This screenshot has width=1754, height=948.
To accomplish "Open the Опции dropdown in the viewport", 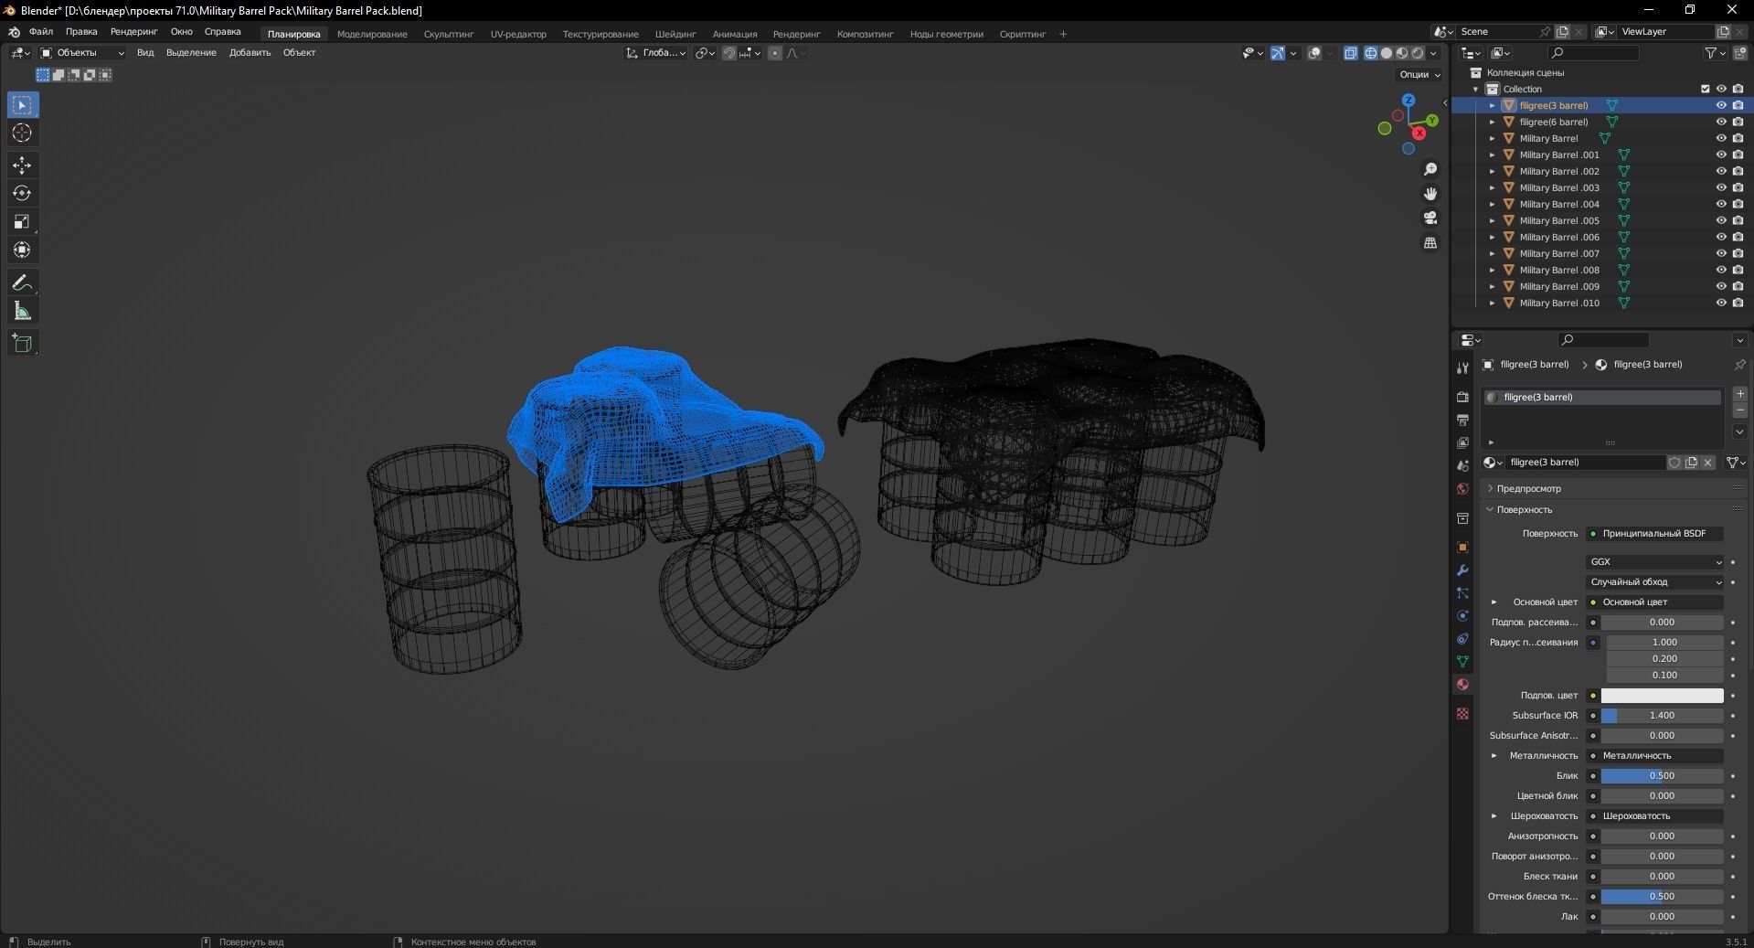I will point(1419,75).
